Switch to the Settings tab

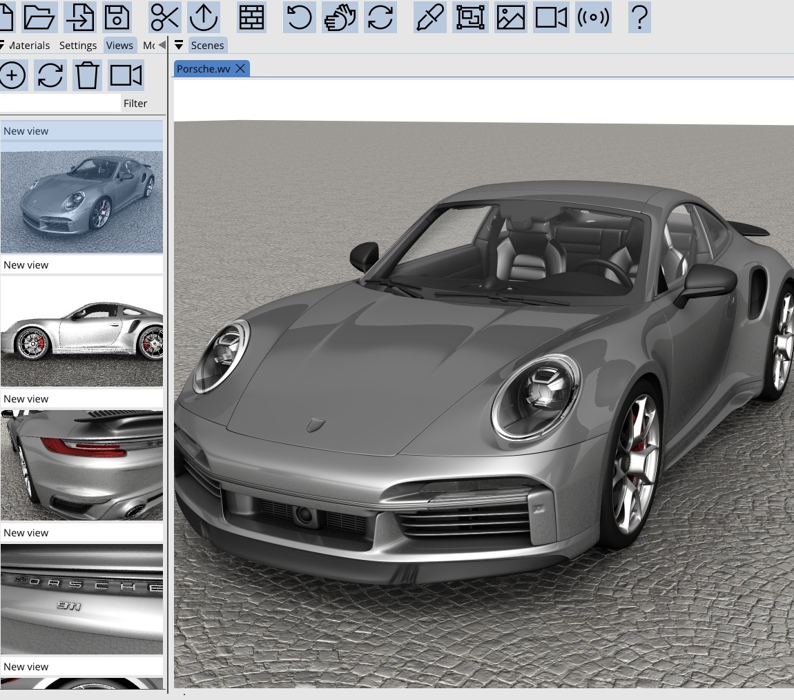pos(77,46)
